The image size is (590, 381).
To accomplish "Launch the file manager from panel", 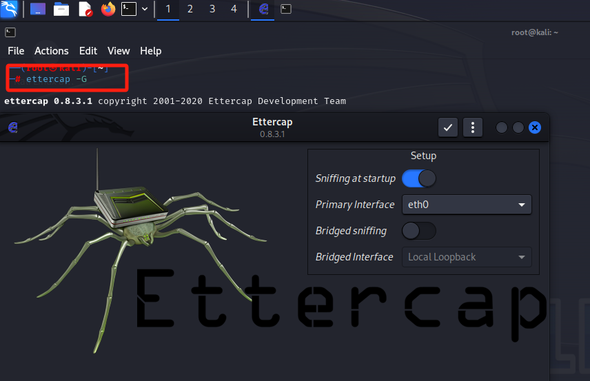I will coord(61,9).
